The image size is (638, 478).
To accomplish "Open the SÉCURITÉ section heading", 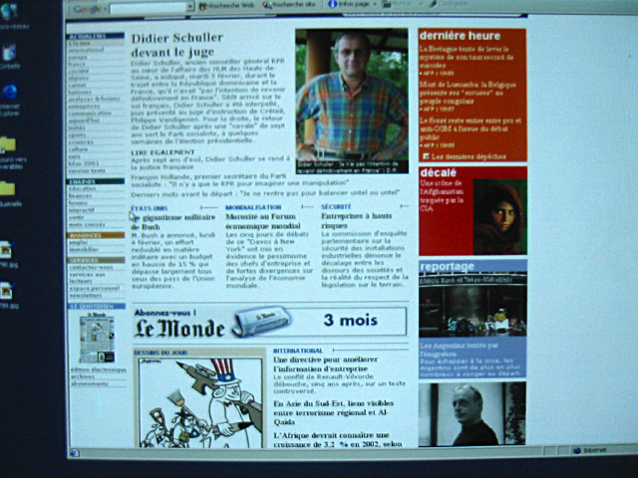I will tap(336, 207).
